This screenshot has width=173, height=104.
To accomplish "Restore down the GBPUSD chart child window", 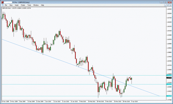I will (x=168, y=5).
